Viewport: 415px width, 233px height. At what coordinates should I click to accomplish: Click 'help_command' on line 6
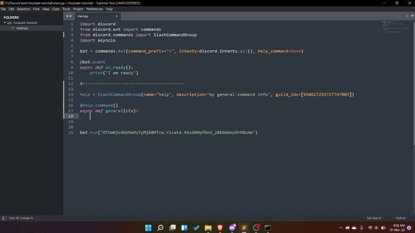coord(273,51)
